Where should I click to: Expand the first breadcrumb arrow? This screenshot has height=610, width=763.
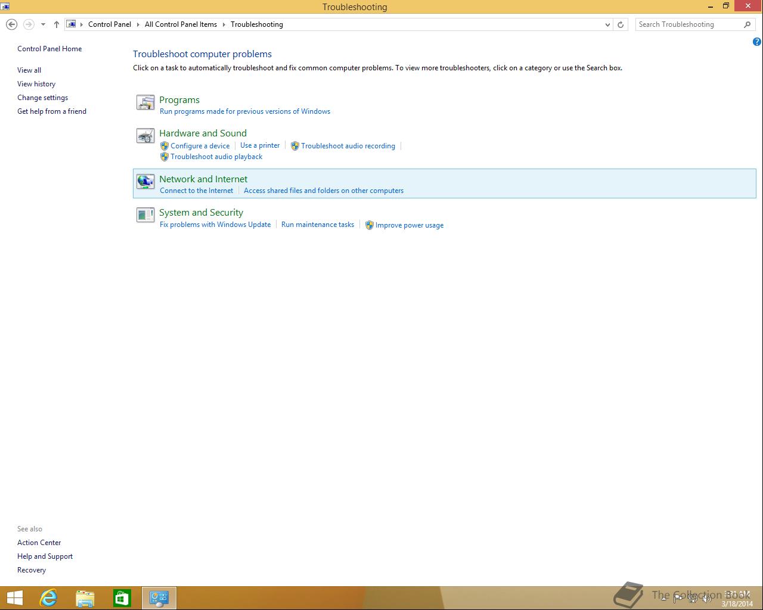click(x=82, y=24)
